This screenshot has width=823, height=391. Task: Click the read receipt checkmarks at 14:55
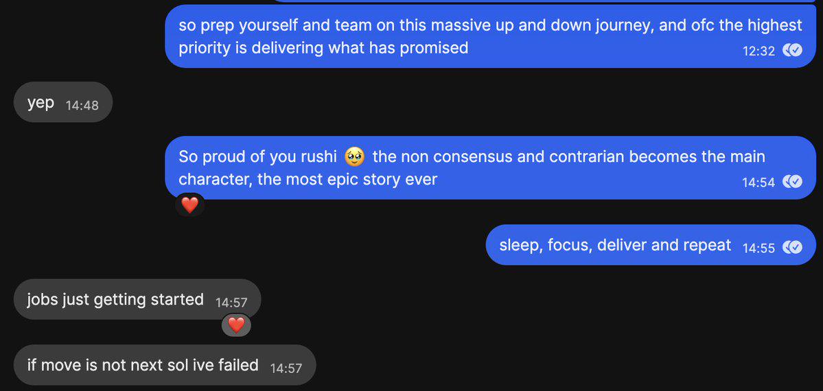(x=793, y=247)
